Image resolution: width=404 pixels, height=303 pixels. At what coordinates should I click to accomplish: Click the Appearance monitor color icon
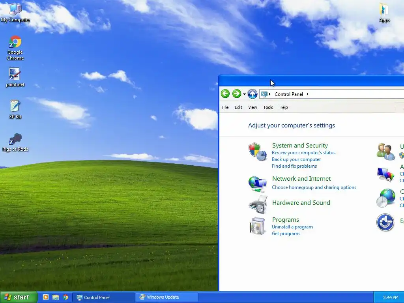(x=385, y=174)
